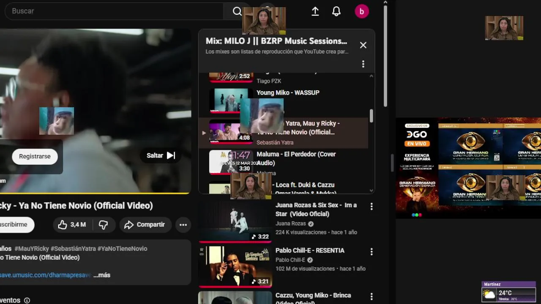Open the account avatar 'b'
541x304 pixels.
click(362, 11)
